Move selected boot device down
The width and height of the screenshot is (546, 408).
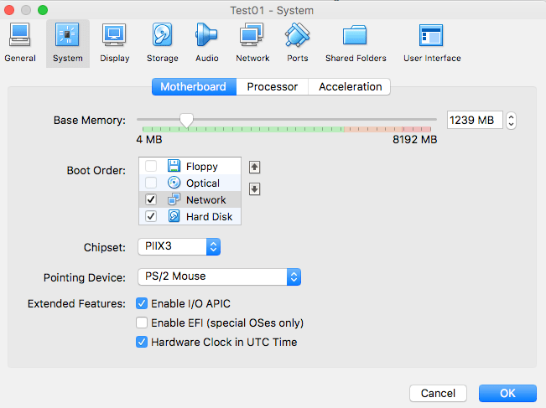point(255,189)
